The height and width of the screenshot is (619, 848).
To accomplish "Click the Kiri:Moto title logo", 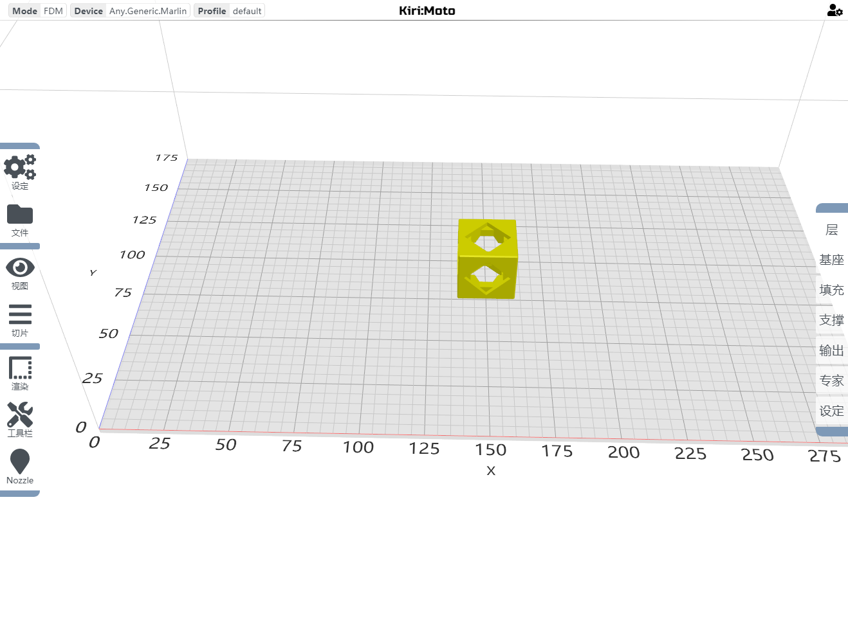I will [x=427, y=11].
